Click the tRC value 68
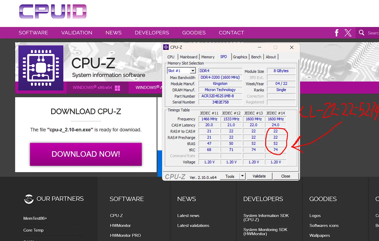This screenshot has height=241, width=379. [209, 150]
